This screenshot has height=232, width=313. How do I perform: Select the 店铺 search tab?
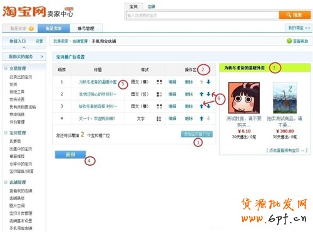coord(151,7)
